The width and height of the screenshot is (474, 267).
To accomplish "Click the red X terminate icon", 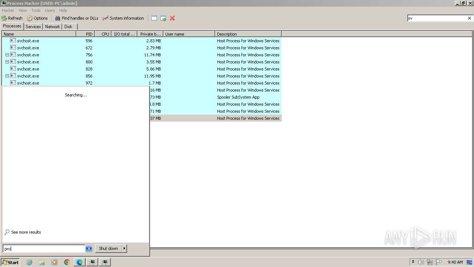I will coord(172,18).
